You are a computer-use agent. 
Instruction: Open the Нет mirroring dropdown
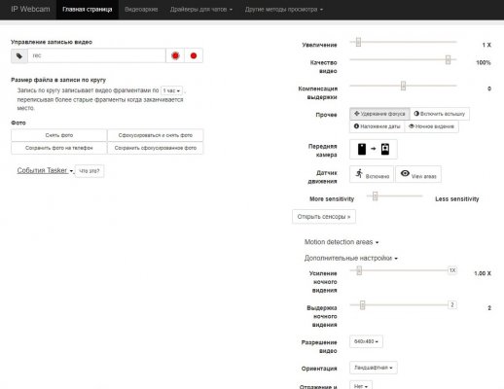(361, 386)
